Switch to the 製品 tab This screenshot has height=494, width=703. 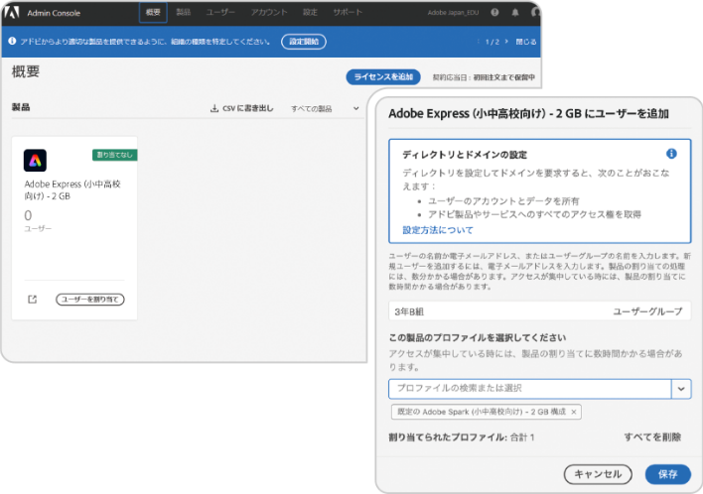pyautogui.click(x=183, y=12)
